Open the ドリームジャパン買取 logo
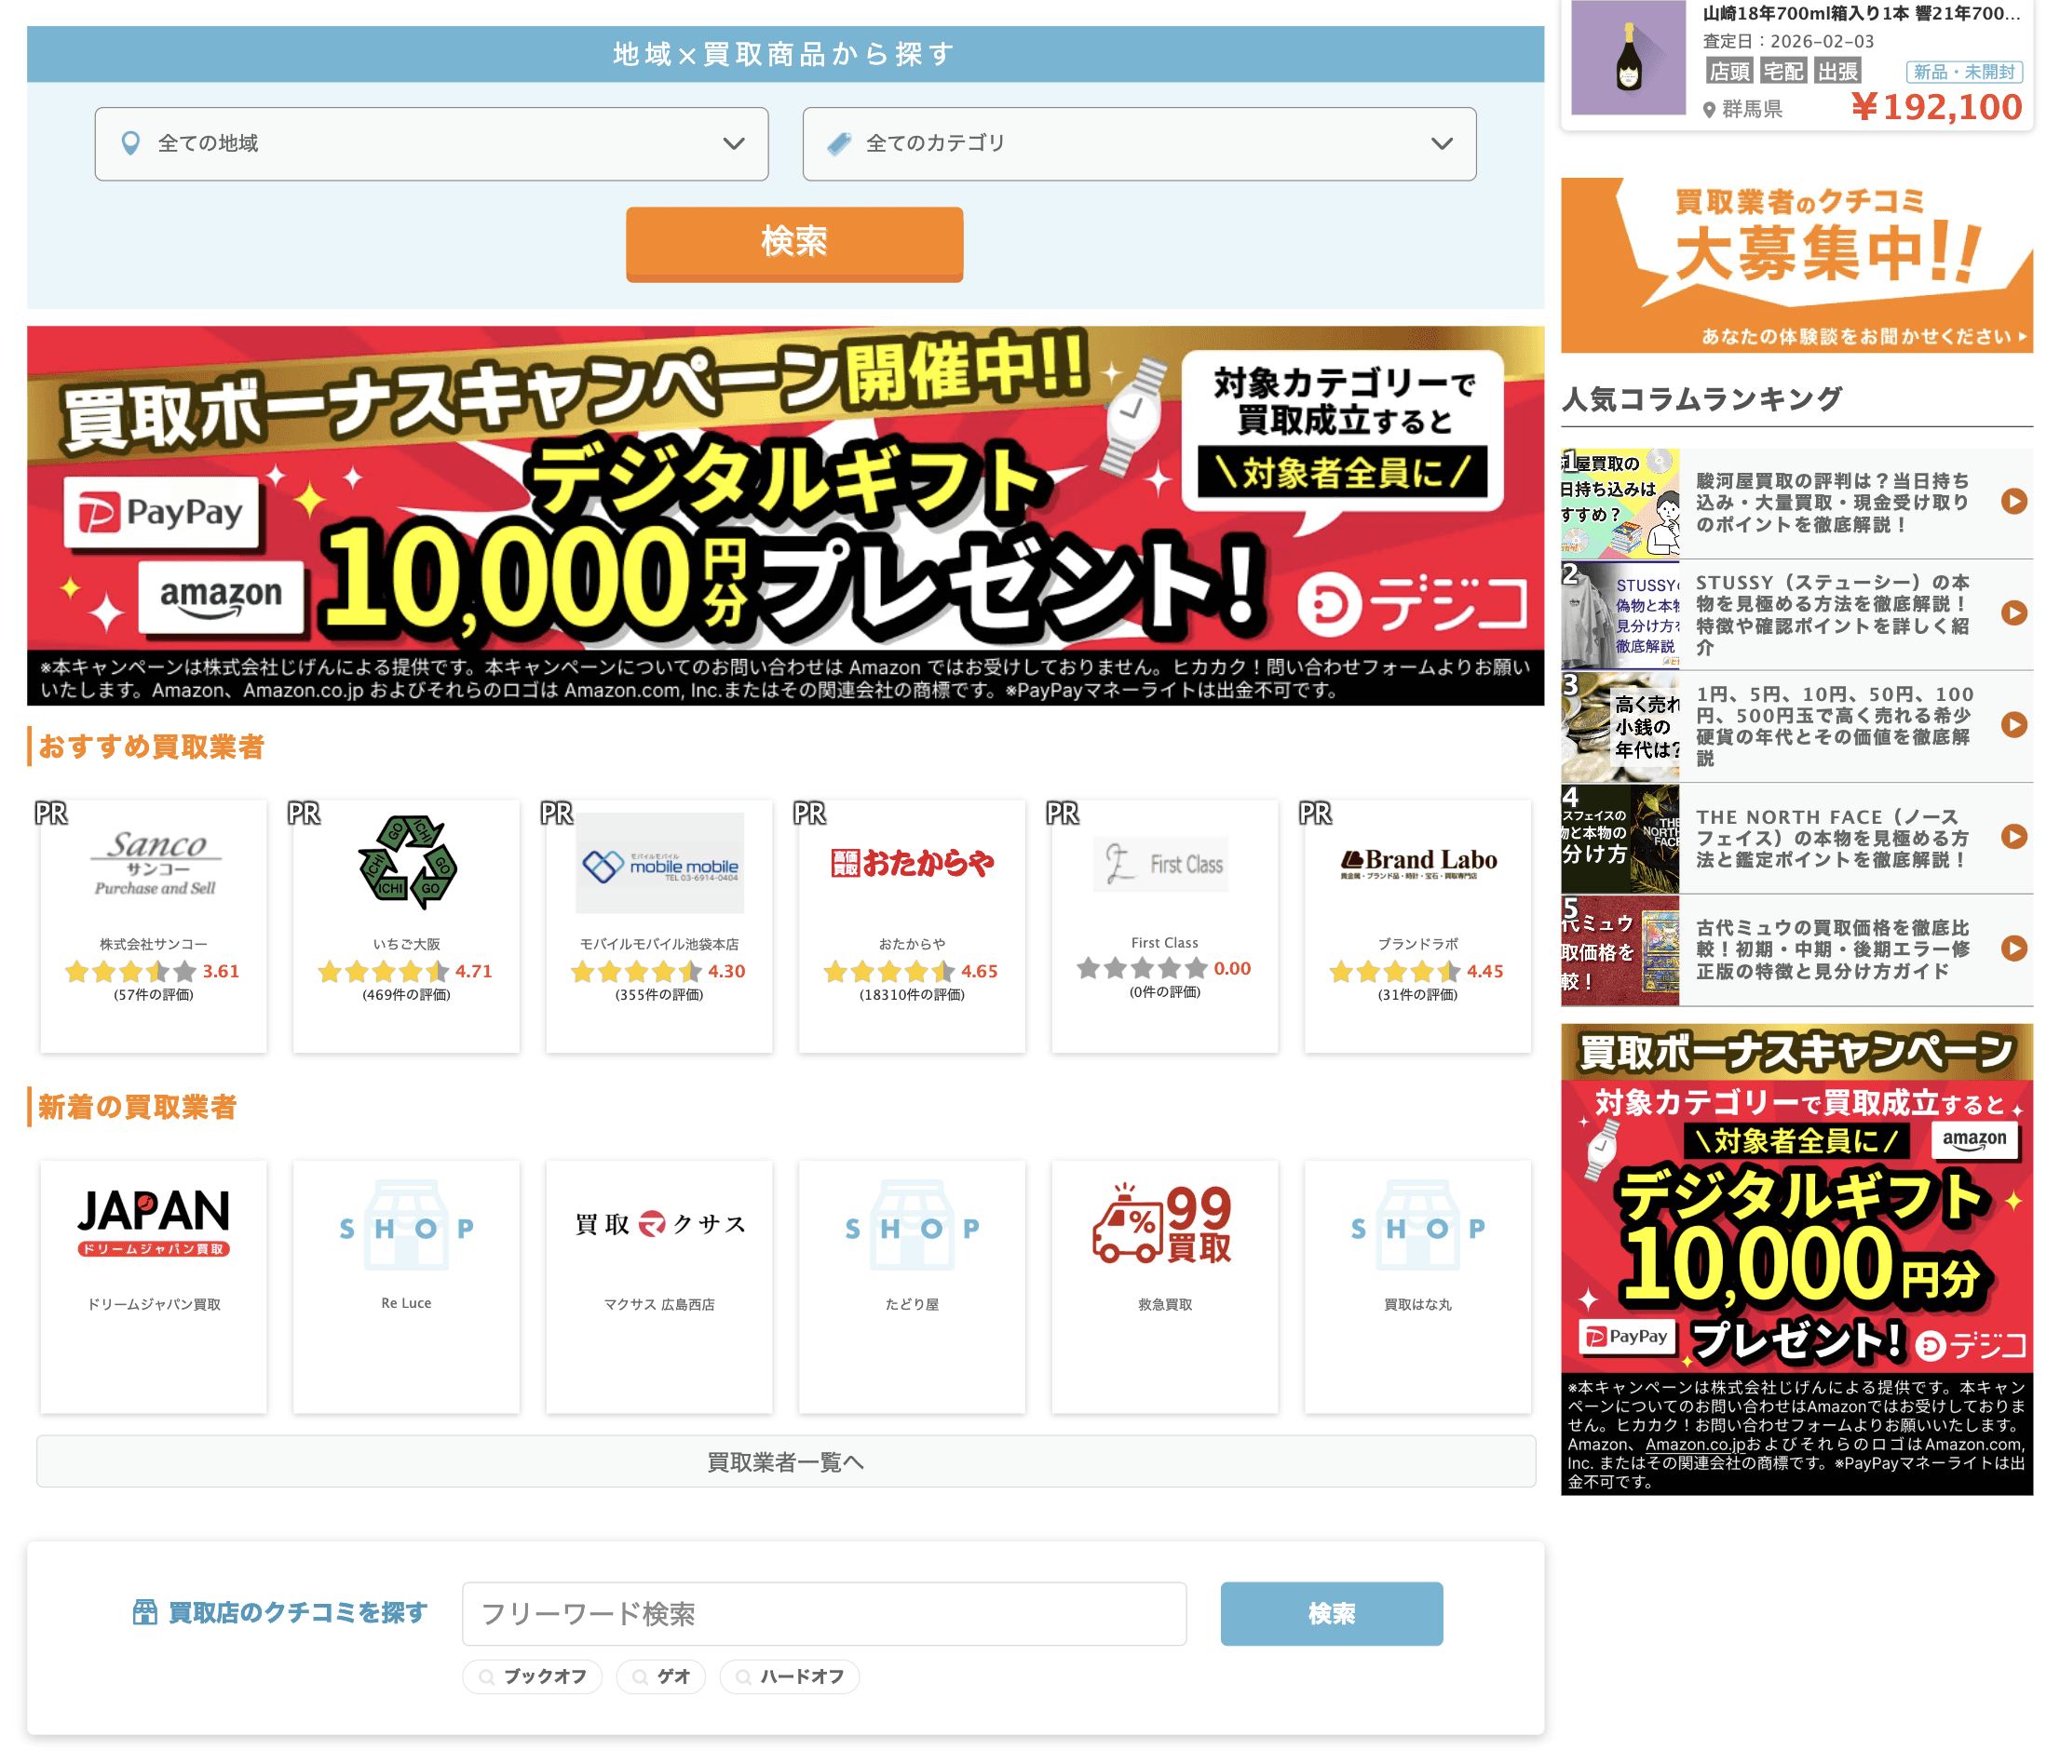Viewport: 2060px width, 1763px height. click(x=154, y=1223)
